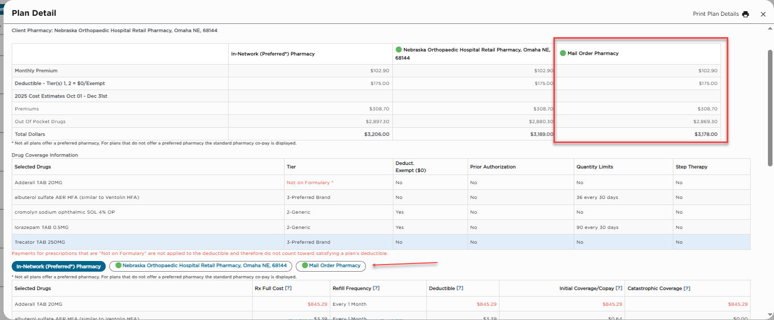Select the In-Network (Preferred*) Pharmacy tab
The width and height of the screenshot is (774, 320).
58,266
